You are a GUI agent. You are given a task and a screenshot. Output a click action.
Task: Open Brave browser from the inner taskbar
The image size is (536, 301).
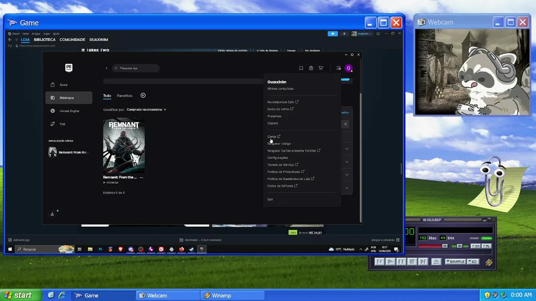(121, 249)
